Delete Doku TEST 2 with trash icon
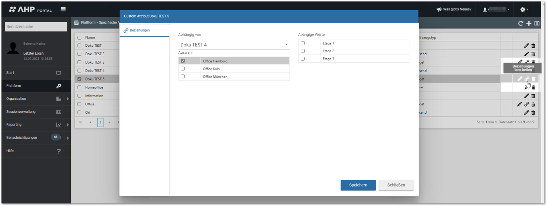The image size is (547, 206). coord(533,54)
